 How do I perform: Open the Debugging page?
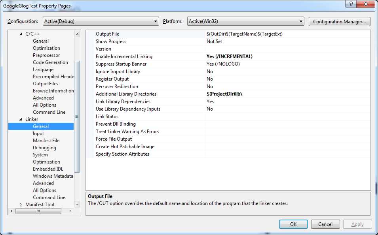click(44, 148)
